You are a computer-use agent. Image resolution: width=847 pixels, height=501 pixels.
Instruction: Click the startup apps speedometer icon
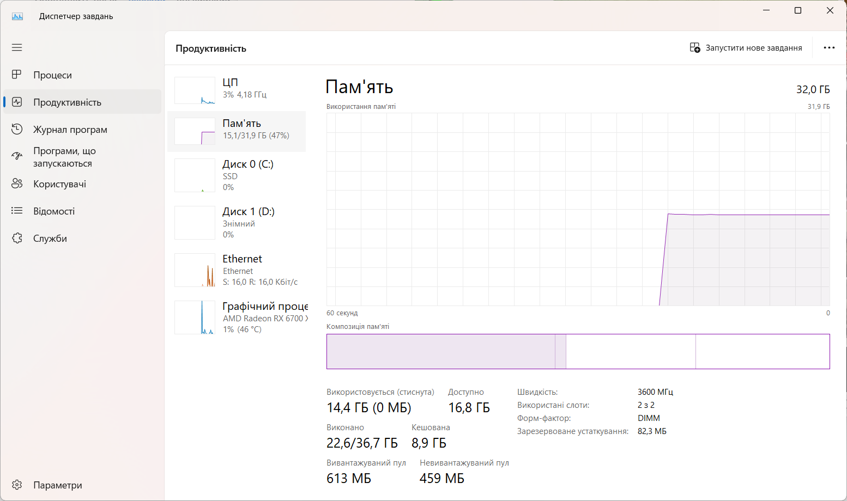point(17,156)
